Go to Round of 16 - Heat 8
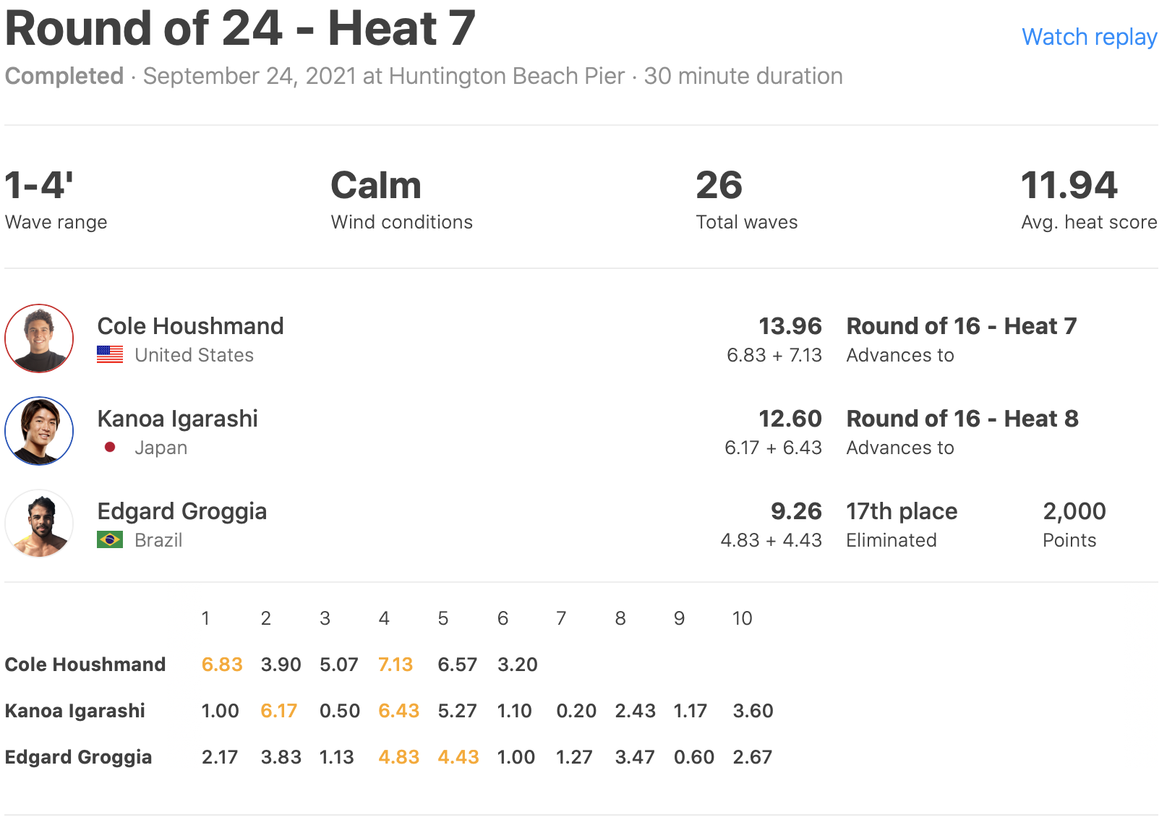Image resolution: width=1167 pixels, height=820 pixels. point(962,419)
